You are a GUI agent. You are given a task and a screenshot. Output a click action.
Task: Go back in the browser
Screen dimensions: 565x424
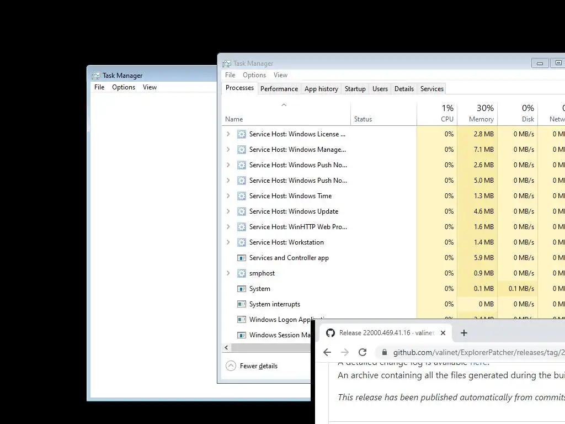tap(327, 352)
